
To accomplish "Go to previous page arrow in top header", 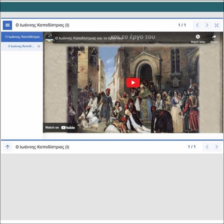I will pos(198,25).
